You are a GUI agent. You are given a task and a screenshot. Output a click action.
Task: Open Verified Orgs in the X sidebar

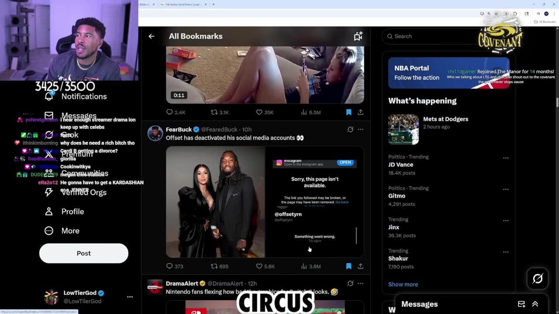tap(76, 192)
